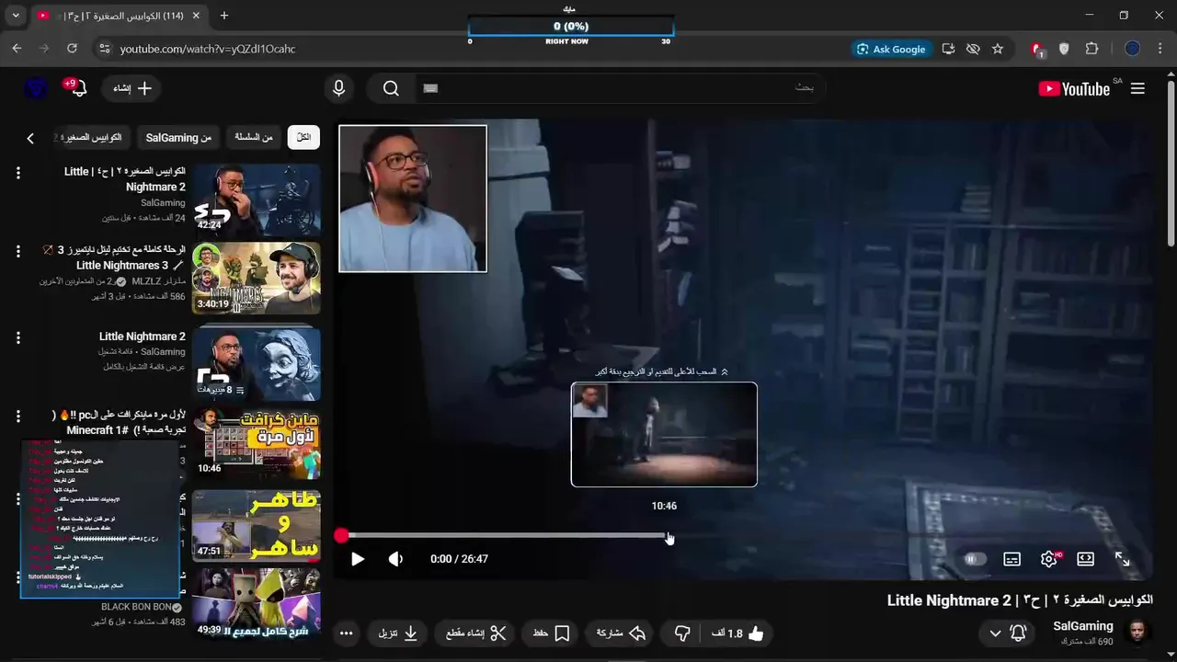Start voice search with microphone
Image resolution: width=1177 pixels, height=662 pixels.
tap(338, 88)
